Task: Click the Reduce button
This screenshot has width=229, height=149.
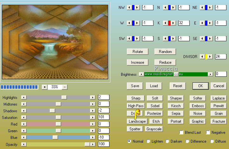Action: pos(165,62)
